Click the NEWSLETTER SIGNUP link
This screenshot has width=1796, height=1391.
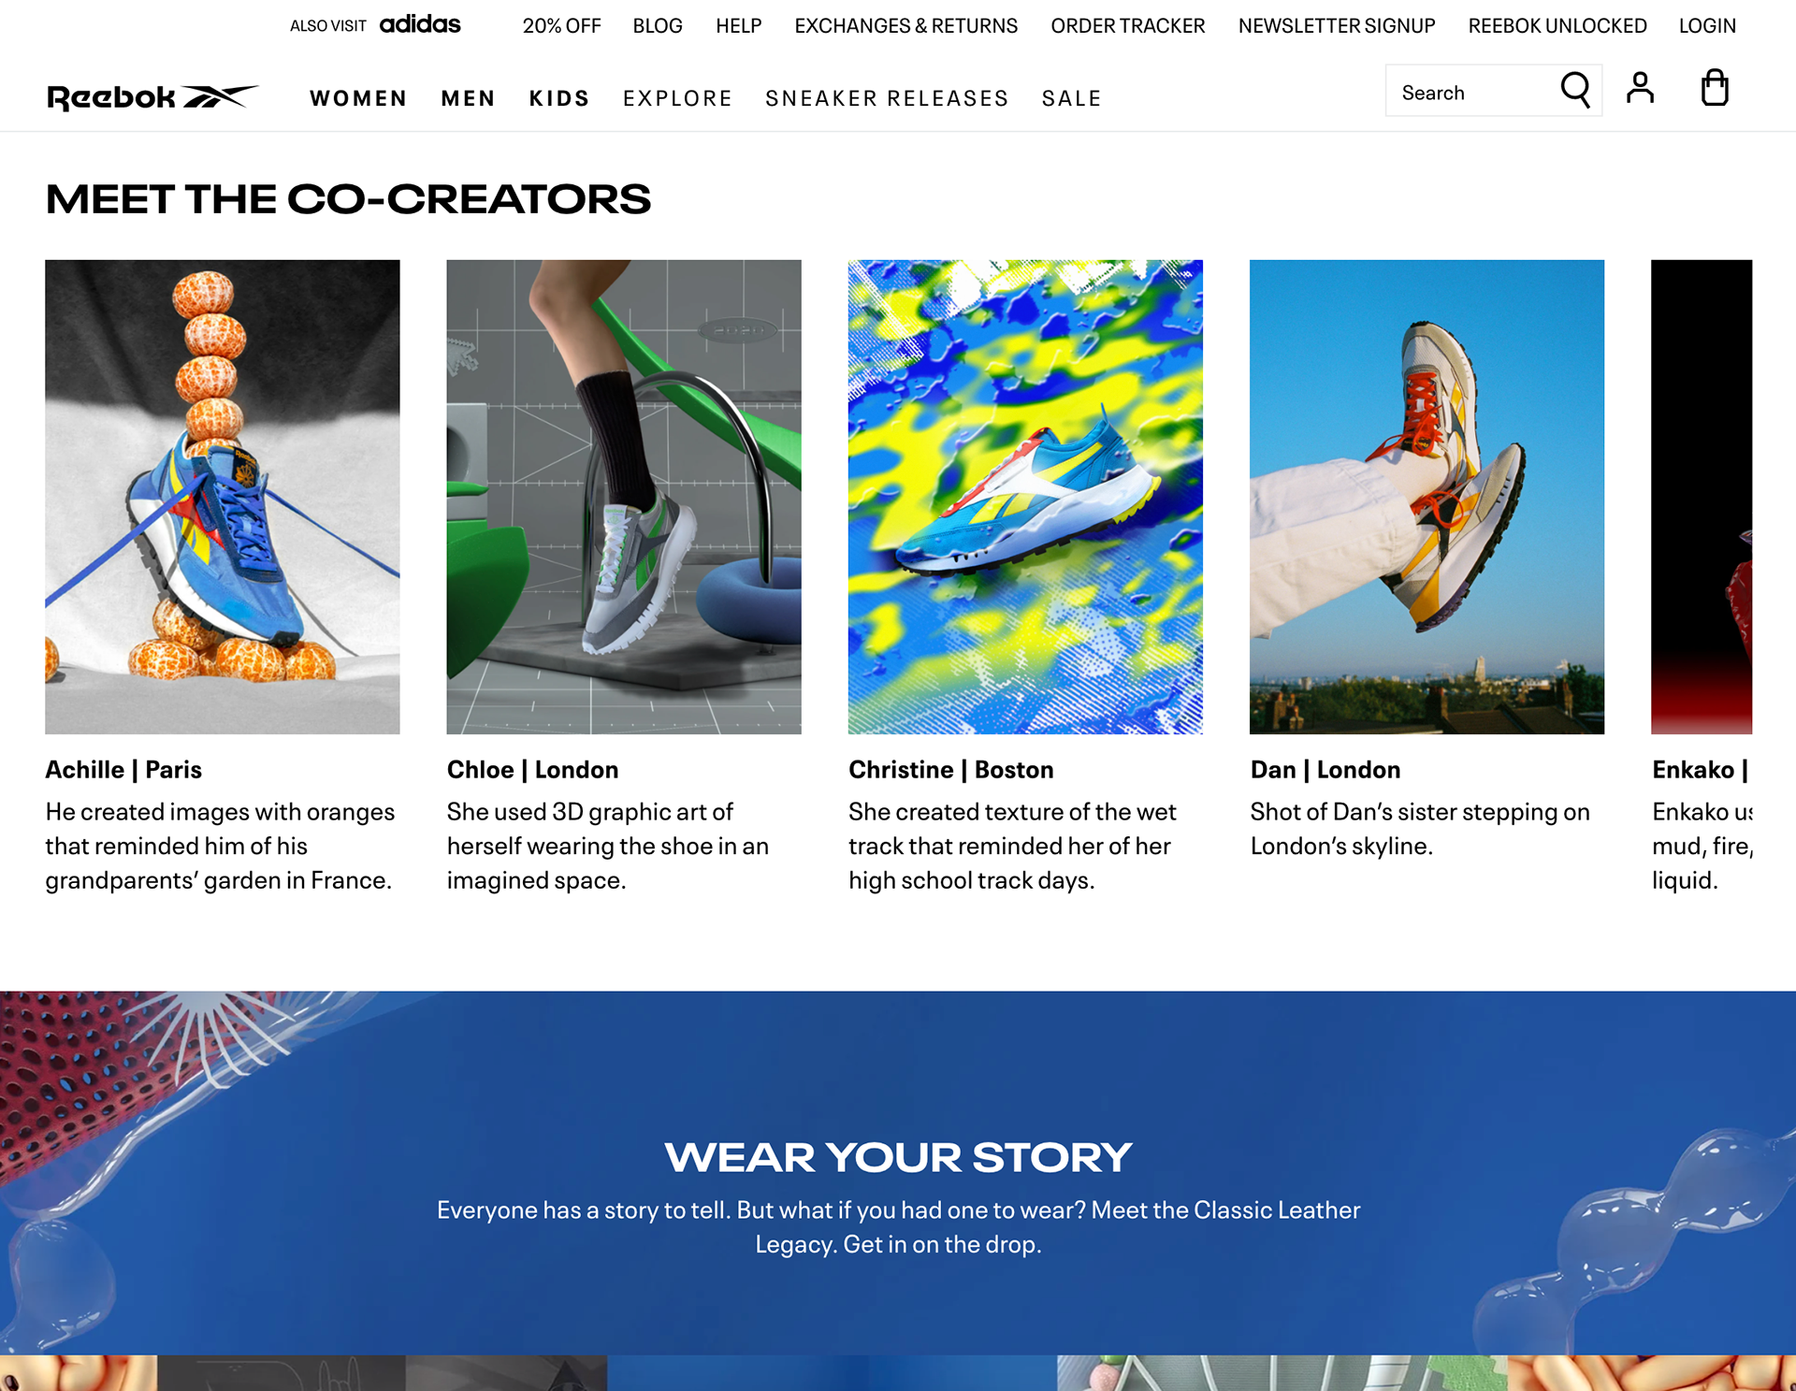click(x=1337, y=26)
